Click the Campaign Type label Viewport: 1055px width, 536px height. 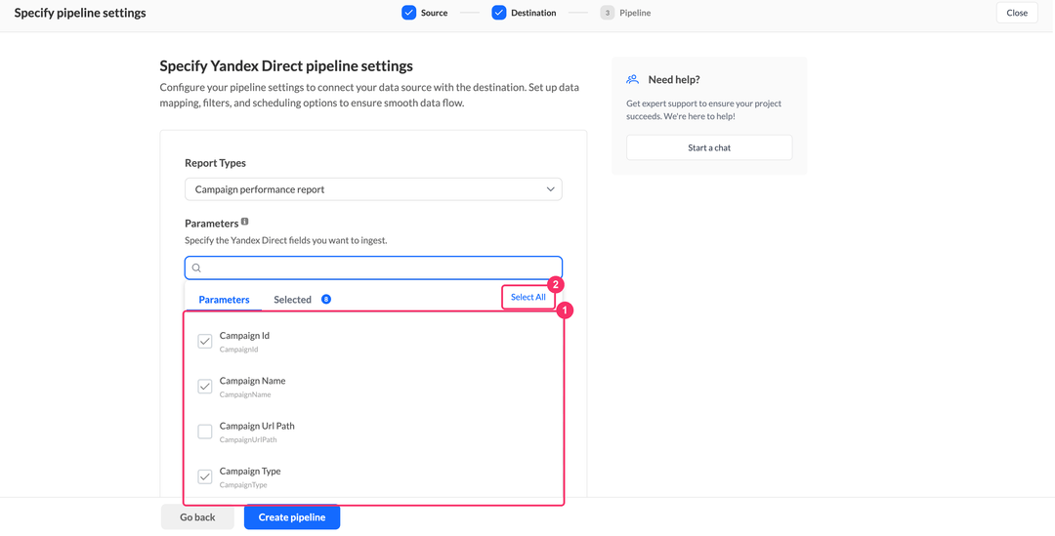pyautogui.click(x=250, y=471)
